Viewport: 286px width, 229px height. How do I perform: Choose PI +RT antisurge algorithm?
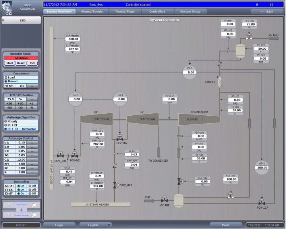tap(21, 125)
